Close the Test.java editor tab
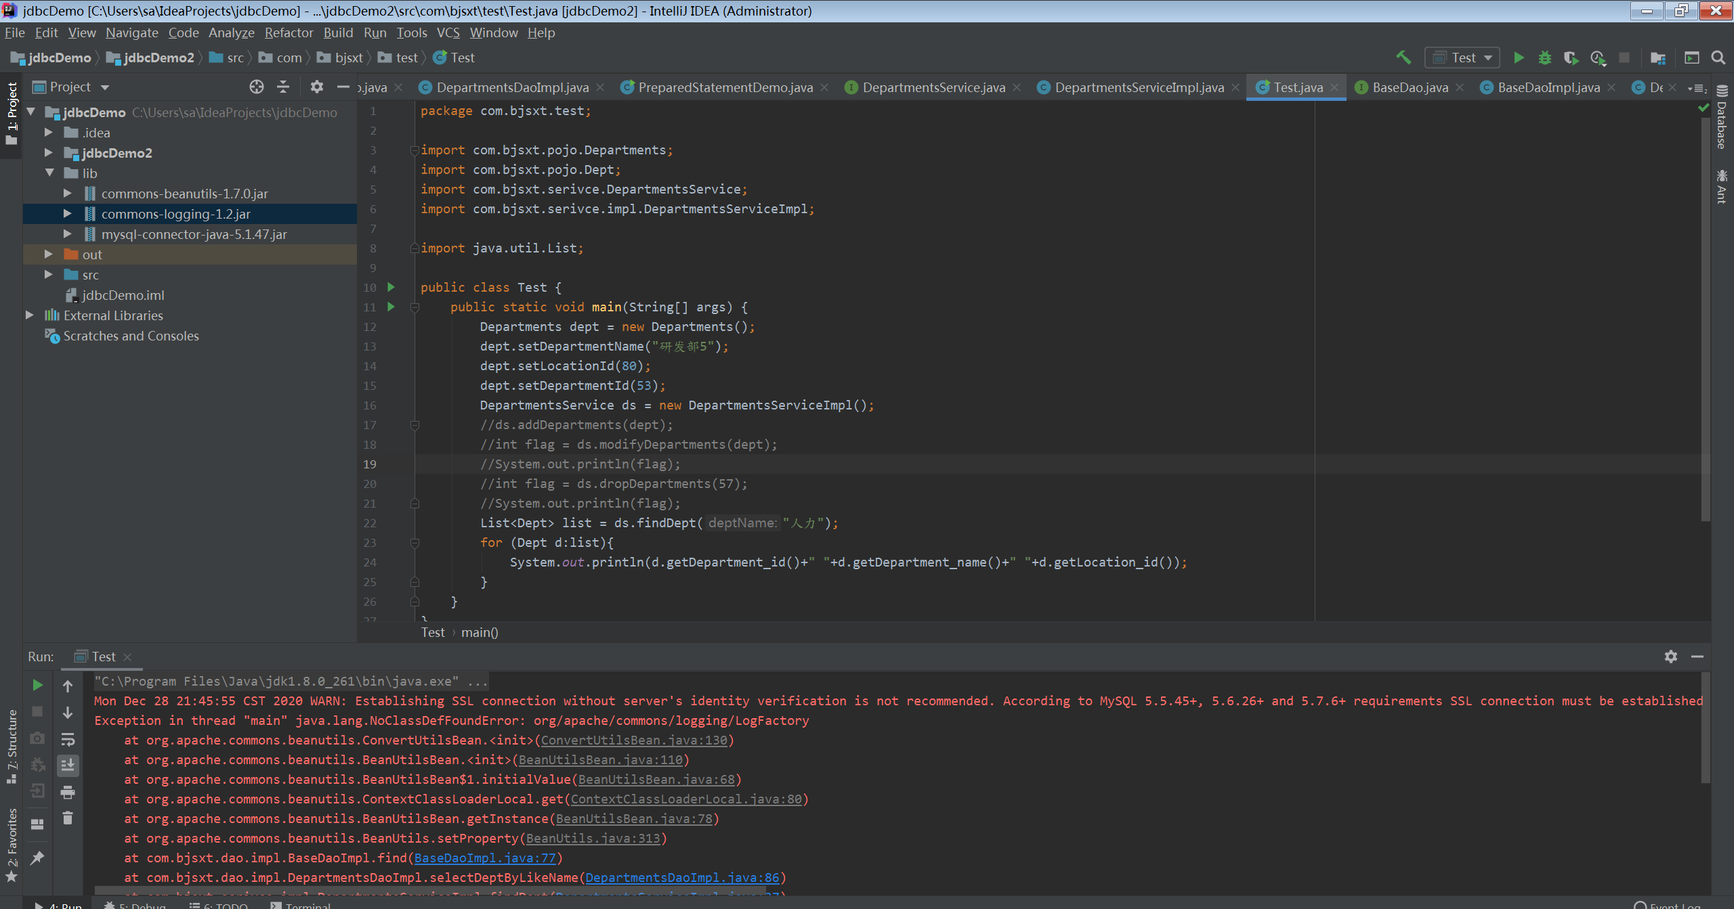Viewport: 1734px width, 909px height. pyautogui.click(x=1334, y=87)
